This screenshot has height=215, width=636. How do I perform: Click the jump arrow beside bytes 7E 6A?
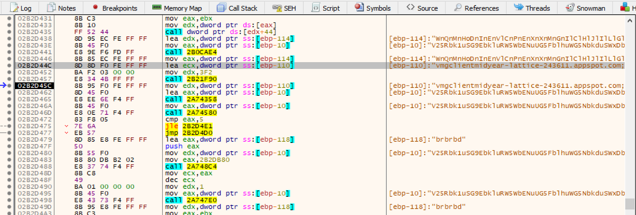pos(66,126)
